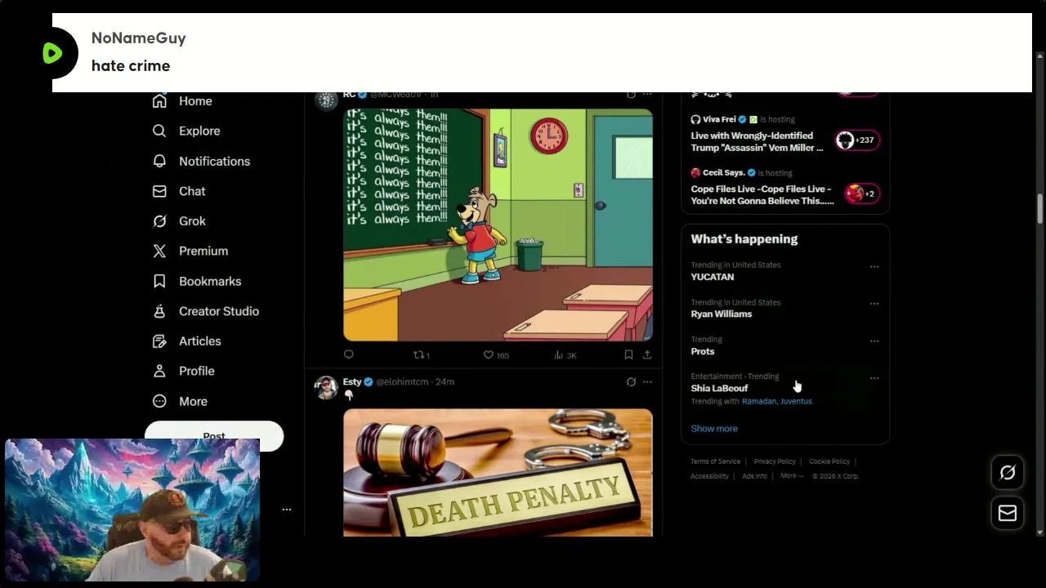This screenshot has width=1046, height=588.
Task: Repost the RC post with 1 repost
Action: 422,354
